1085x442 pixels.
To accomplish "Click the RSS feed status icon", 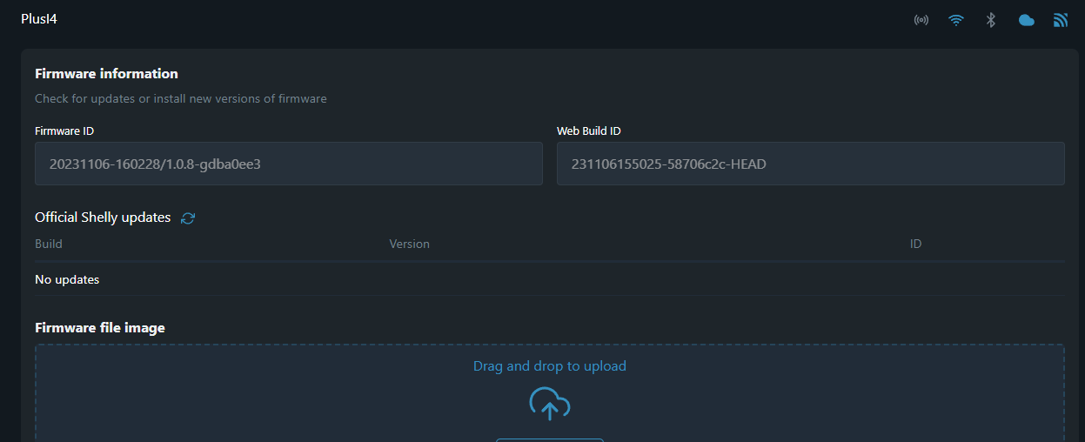I will click(x=1061, y=20).
